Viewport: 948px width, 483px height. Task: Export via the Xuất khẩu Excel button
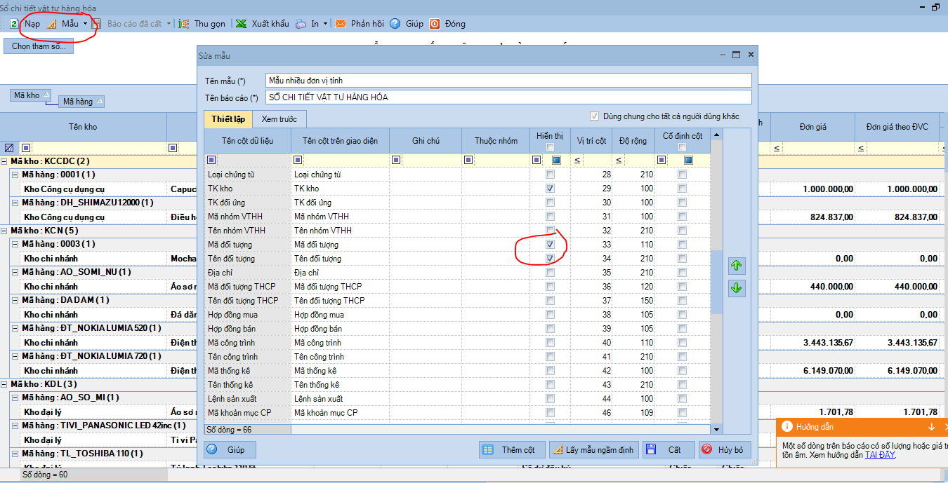(x=262, y=23)
